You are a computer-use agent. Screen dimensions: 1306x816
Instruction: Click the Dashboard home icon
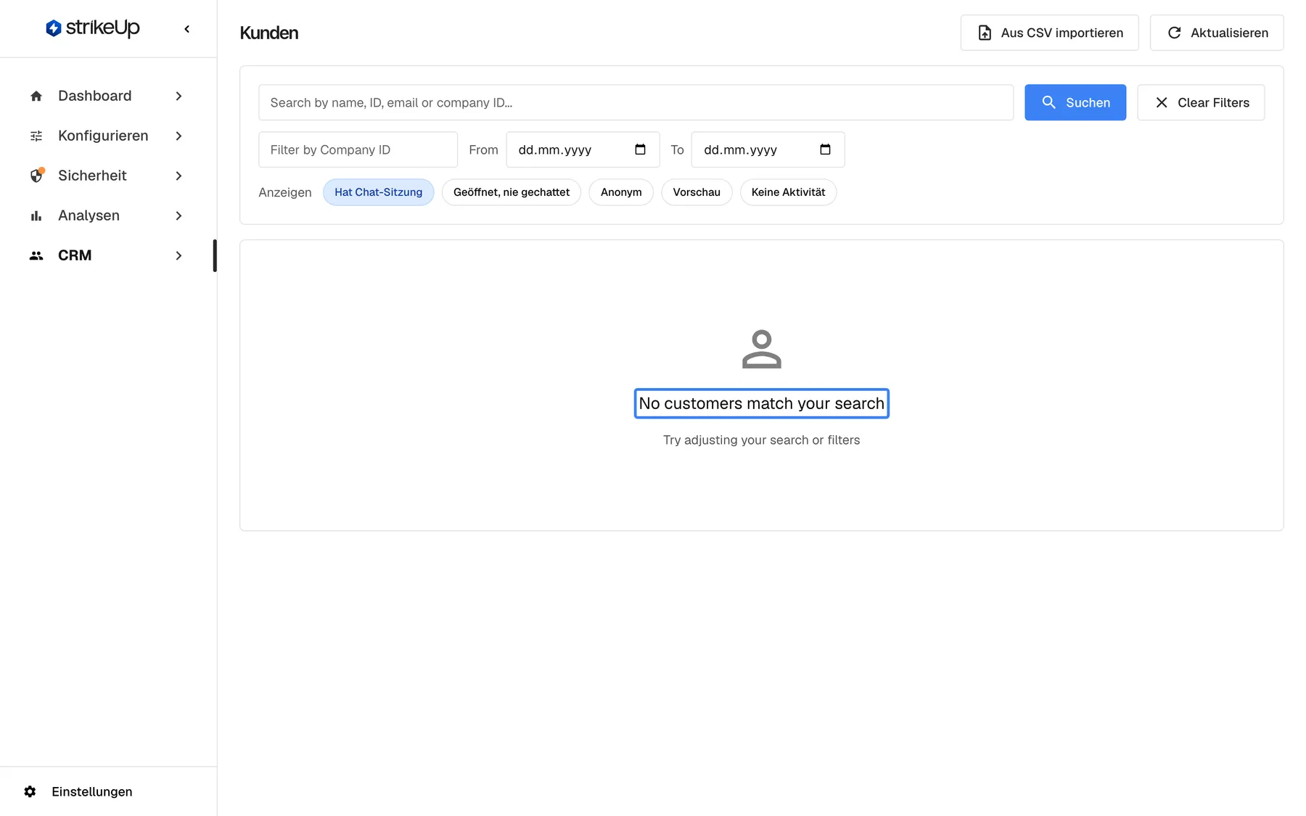pyautogui.click(x=36, y=96)
